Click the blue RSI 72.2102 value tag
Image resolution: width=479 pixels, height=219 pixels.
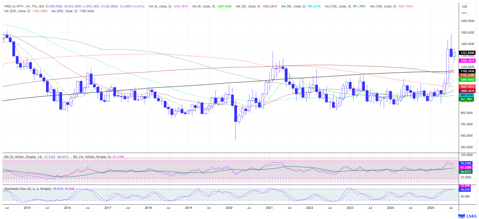(466, 163)
